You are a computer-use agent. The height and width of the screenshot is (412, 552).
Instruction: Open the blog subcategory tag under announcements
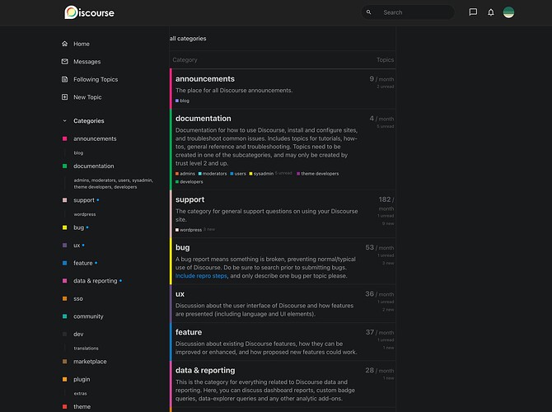[x=182, y=101]
